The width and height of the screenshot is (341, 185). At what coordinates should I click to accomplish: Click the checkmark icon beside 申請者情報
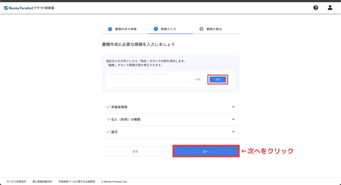108,107
